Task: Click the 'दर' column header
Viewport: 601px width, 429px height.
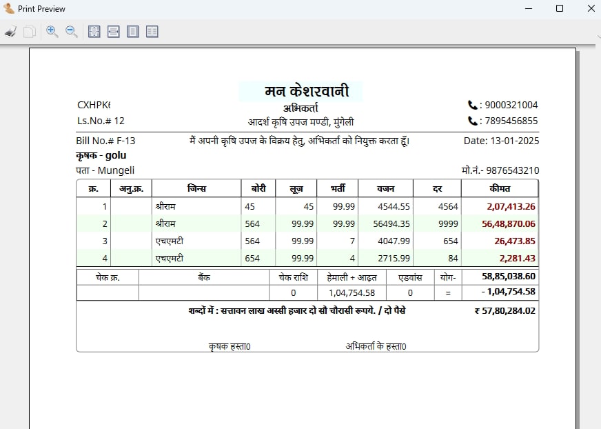Action: 438,188
